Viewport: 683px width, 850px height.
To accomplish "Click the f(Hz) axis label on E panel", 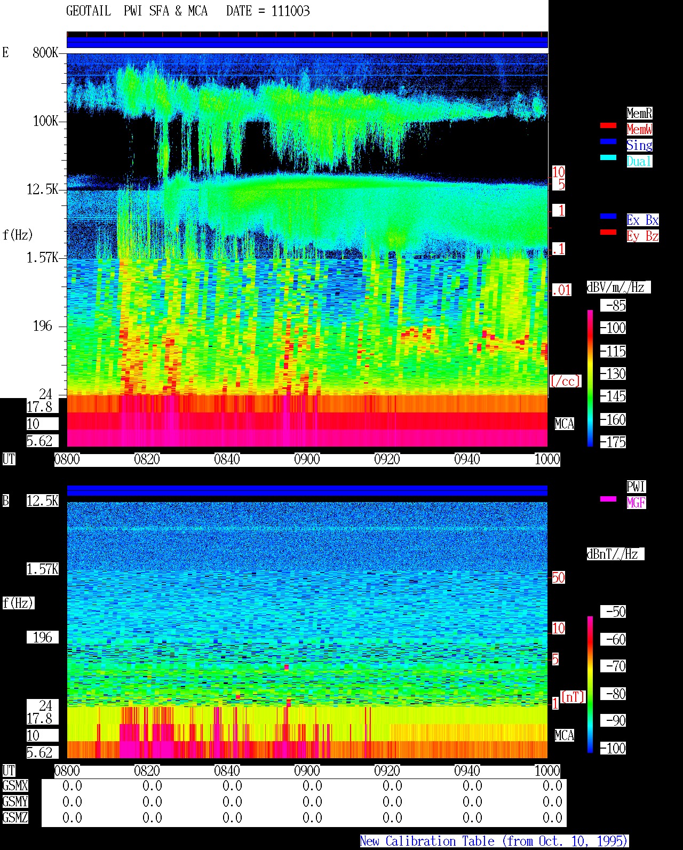I will coord(18,235).
